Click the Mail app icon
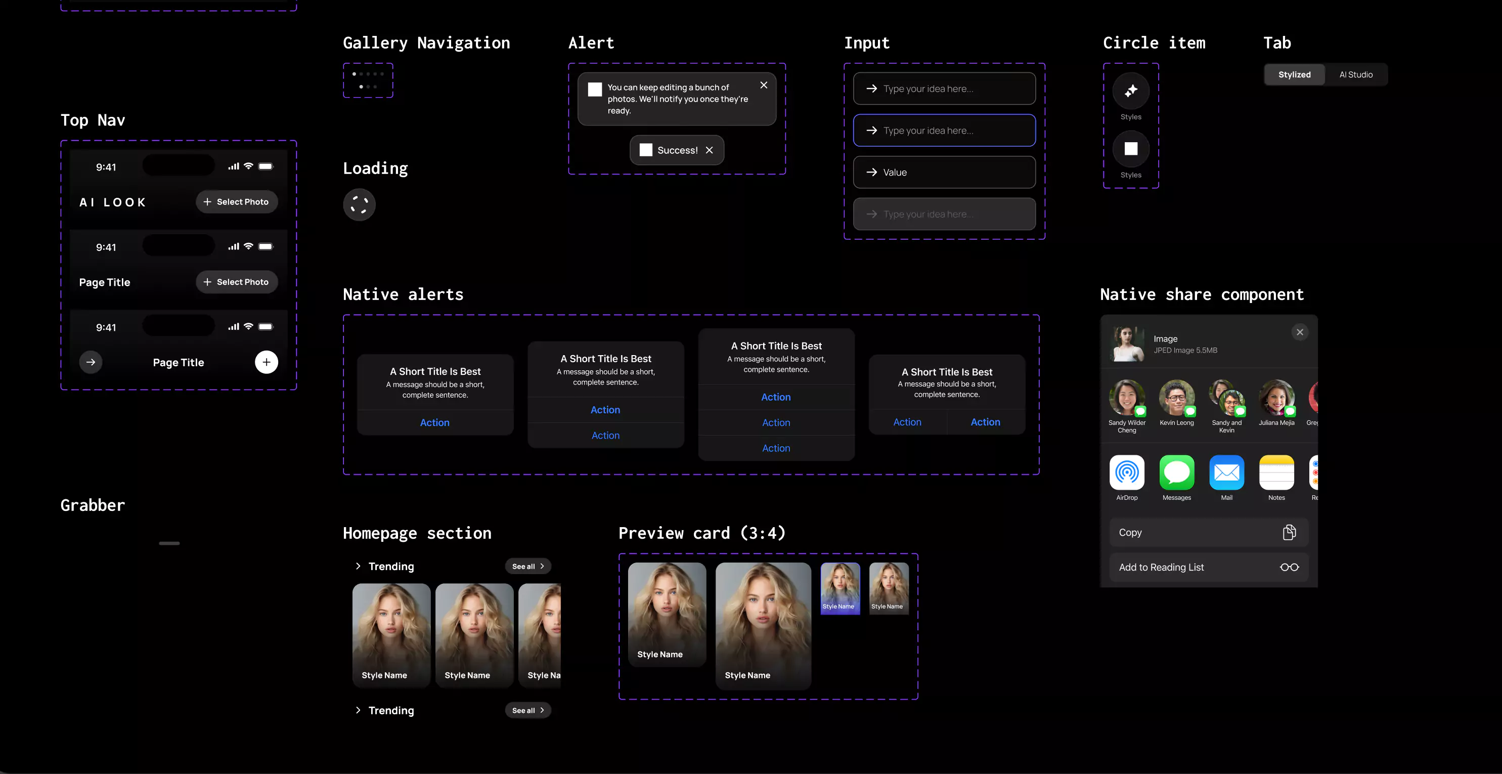 pyautogui.click(x=1226, y=472)
